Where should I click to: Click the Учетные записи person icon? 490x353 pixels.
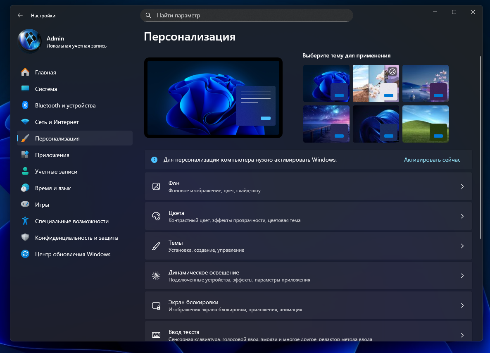pyautogui.click(x=25, y=172)
